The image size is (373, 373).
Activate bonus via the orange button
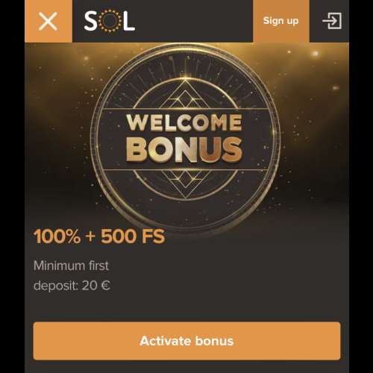click(186, 341)
